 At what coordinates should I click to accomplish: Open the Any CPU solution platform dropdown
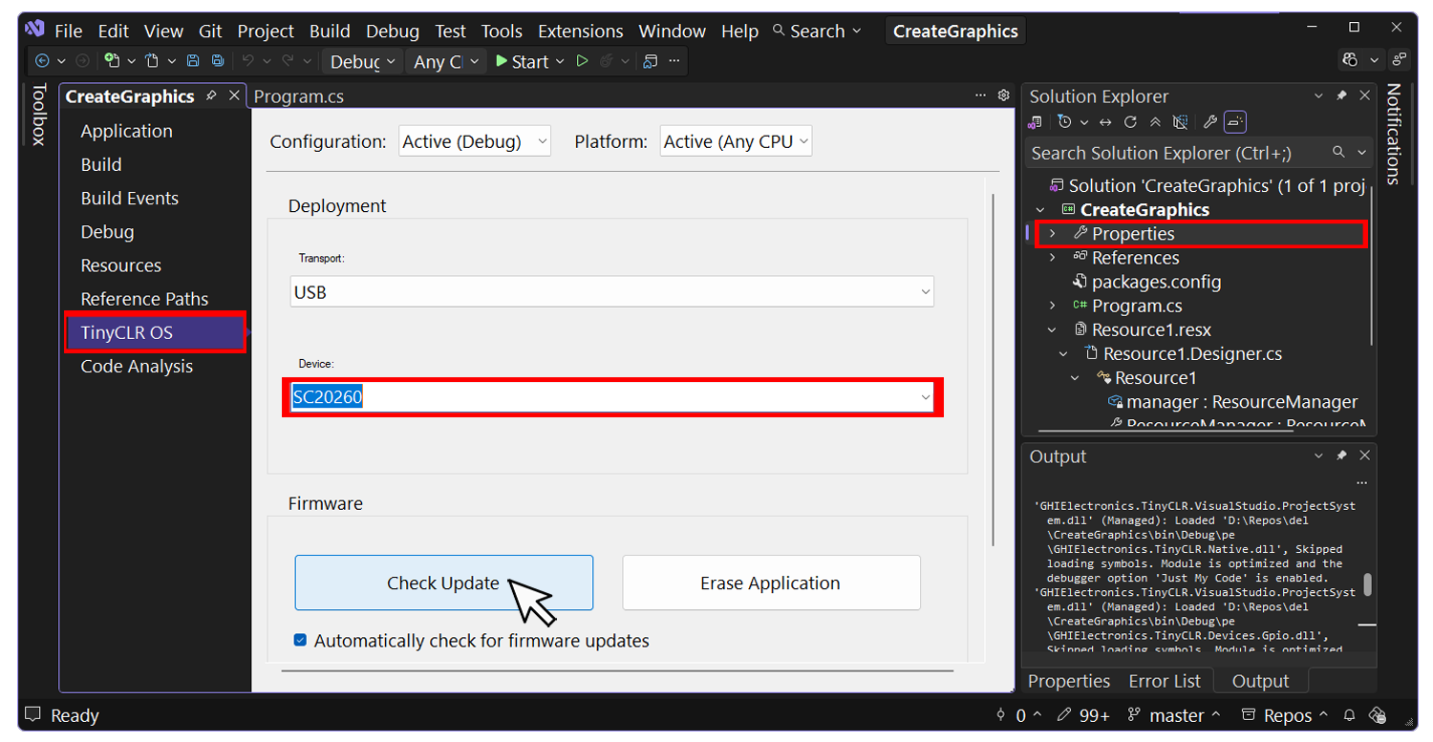coord(445,61)
